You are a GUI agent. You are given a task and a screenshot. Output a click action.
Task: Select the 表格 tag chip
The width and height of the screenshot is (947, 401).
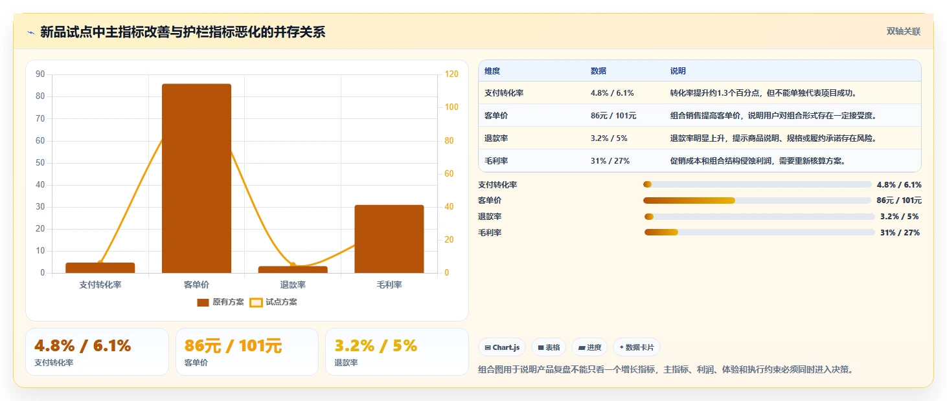(549, 347)
